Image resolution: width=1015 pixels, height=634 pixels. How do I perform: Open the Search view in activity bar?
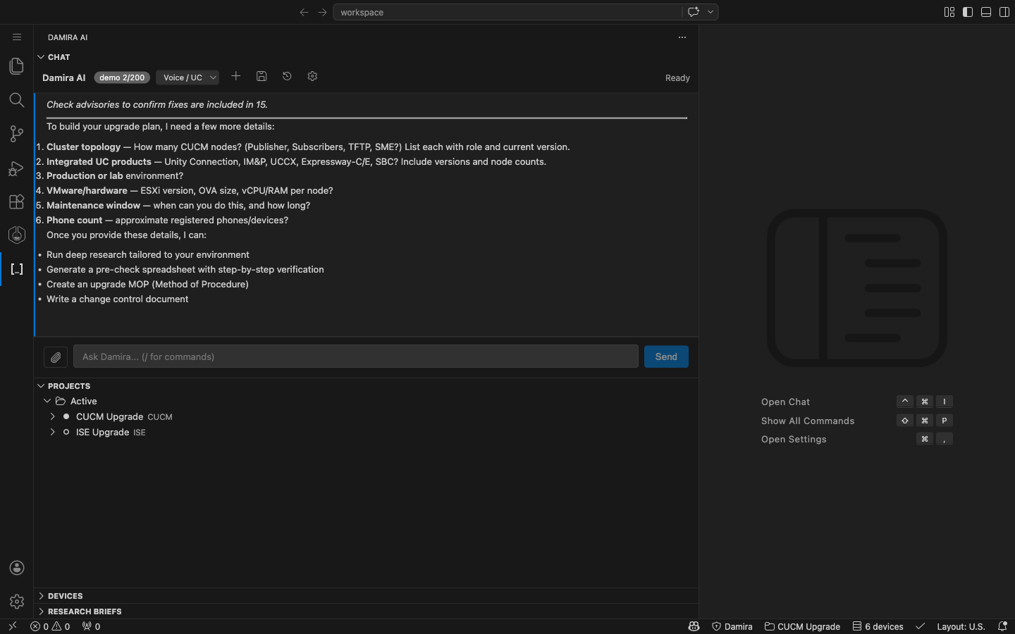coord(16,100)
